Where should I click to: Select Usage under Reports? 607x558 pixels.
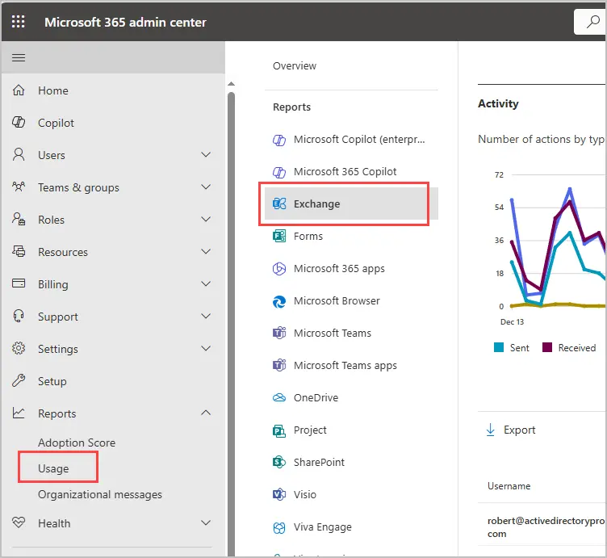(53, 468)
